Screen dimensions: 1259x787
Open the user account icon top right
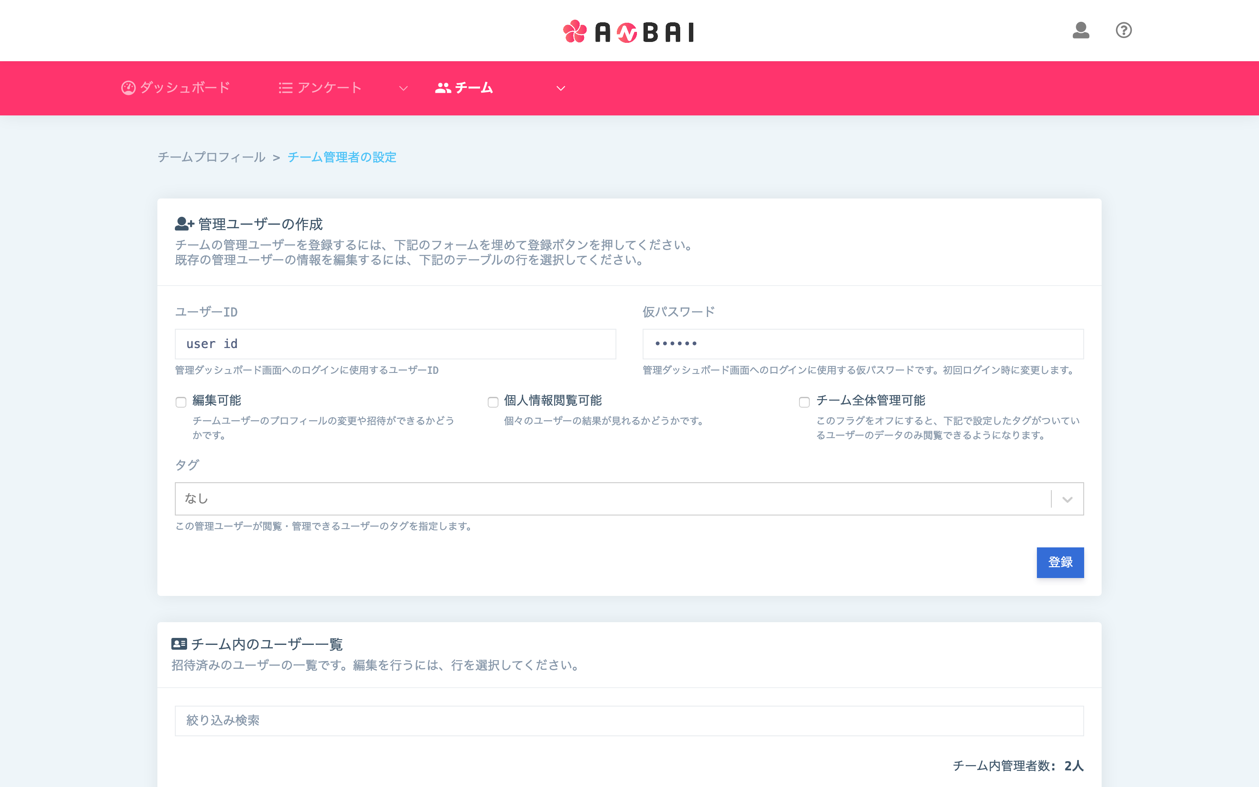coord(1081,31)
